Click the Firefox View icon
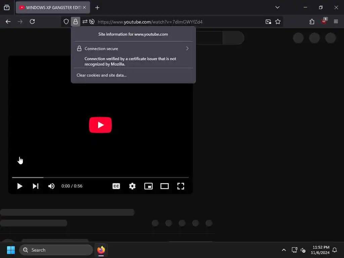 pos(7,7)
